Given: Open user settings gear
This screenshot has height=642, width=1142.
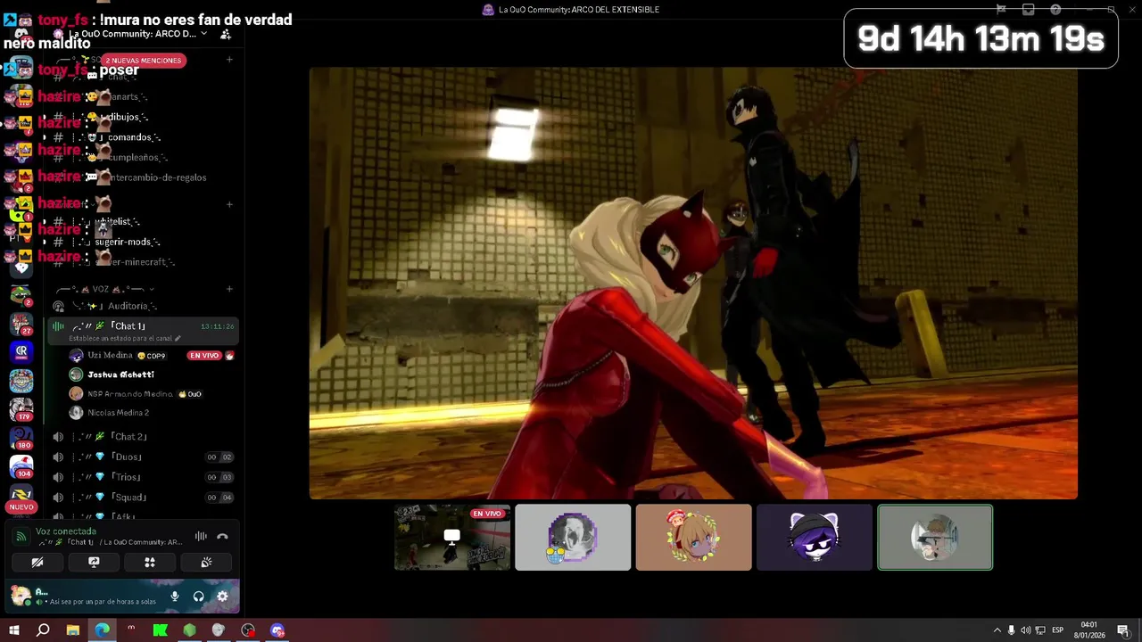Looking at the screenshot, I should point(222,597).
